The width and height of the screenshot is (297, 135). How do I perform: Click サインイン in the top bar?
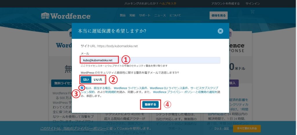pos(253,3)
